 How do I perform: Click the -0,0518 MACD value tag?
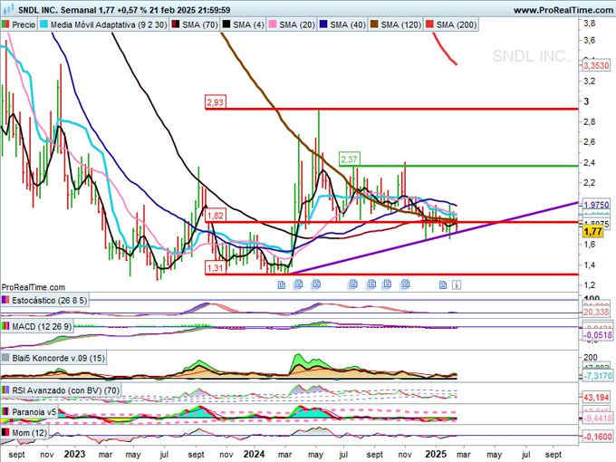click(597, 335)
